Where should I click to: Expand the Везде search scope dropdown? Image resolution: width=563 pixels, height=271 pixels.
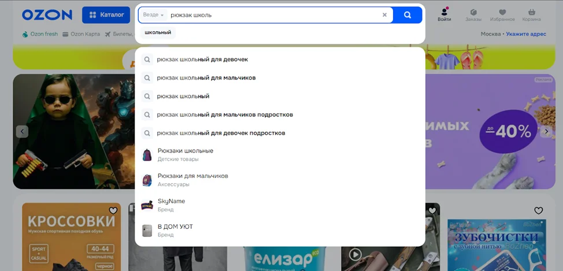(153, 15)
